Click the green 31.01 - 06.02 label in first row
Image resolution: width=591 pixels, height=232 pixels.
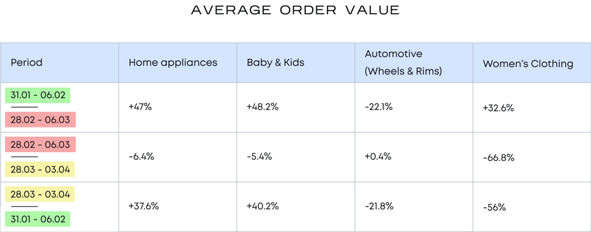click(37, 95)
